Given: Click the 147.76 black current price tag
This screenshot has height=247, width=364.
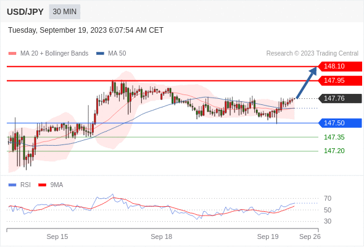Looking at the screenshot, I should (340, 99).
